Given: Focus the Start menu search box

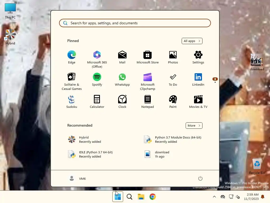Looking at the screenshot, I should point(135,23).
